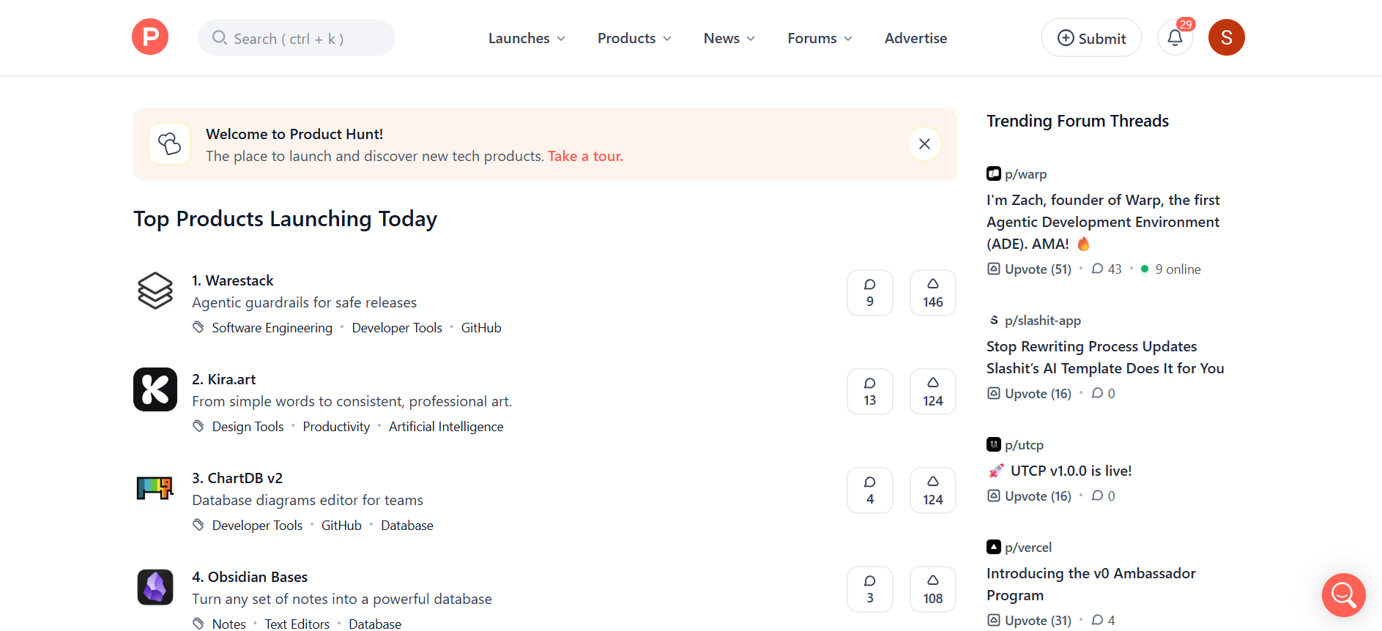Click the welcome banner cat icon
1382x631 pixels.
tap(170, 144)
